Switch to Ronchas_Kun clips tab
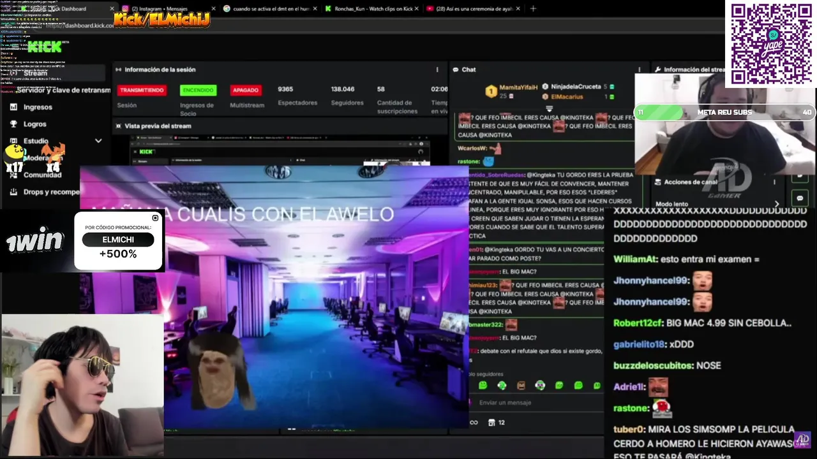 370,9
